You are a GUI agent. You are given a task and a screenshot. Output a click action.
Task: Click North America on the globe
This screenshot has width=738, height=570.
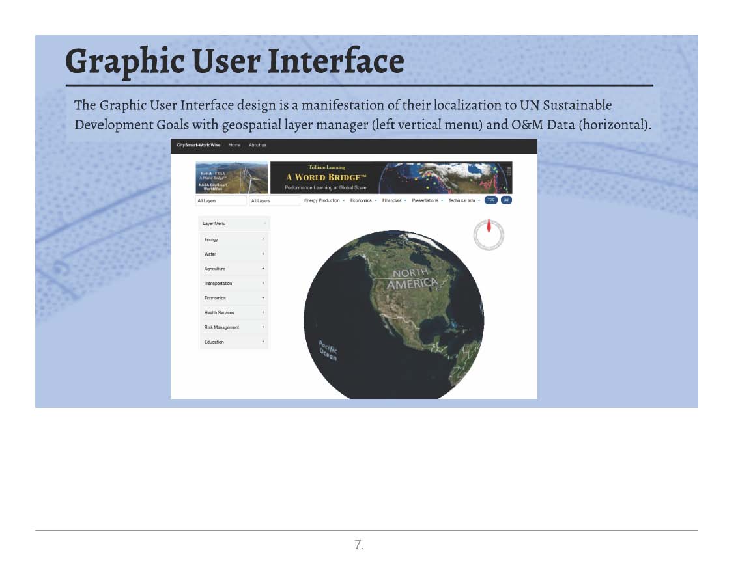click(x=410, y=278)
